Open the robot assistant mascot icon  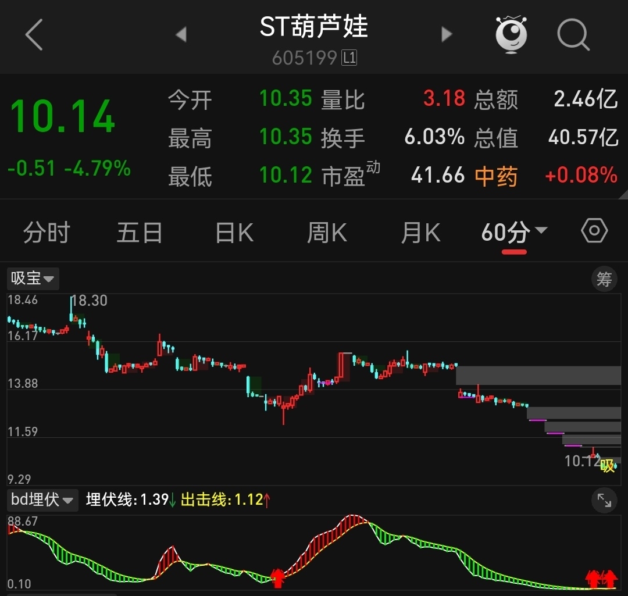point(511,34)
